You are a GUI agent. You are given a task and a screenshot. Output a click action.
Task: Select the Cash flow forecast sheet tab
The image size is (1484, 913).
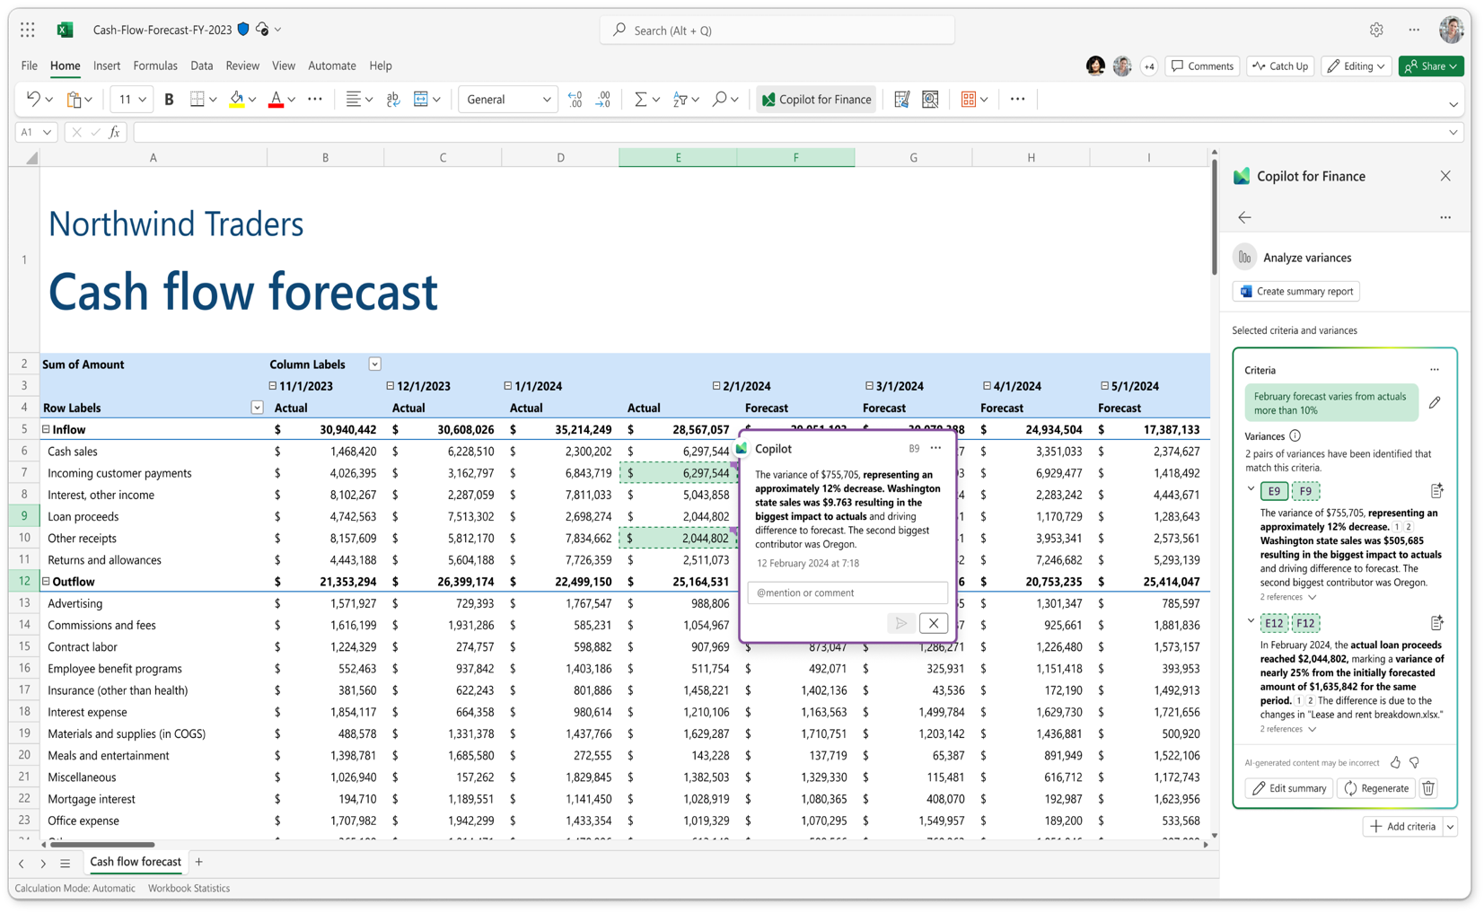pos(136,862)
